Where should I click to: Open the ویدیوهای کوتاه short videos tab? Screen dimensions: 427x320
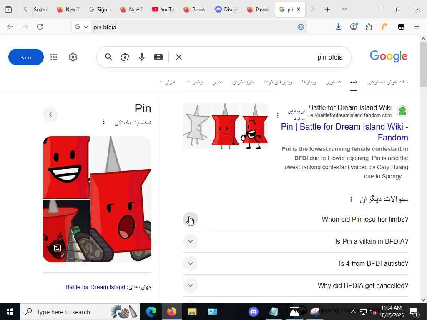[x=278, y=82]
